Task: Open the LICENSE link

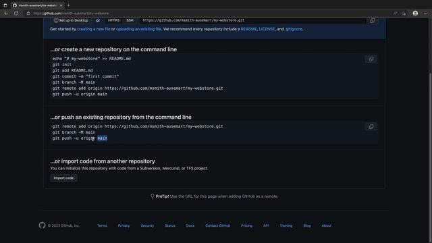Action: pos(267,29)
